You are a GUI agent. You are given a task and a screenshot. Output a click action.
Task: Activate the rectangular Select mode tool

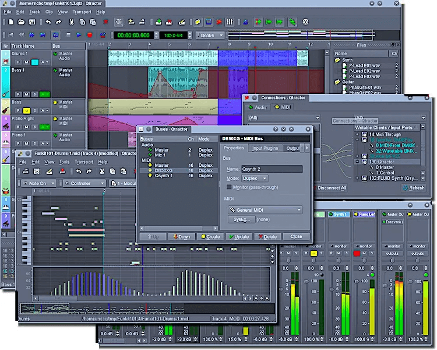click(119, 22)
